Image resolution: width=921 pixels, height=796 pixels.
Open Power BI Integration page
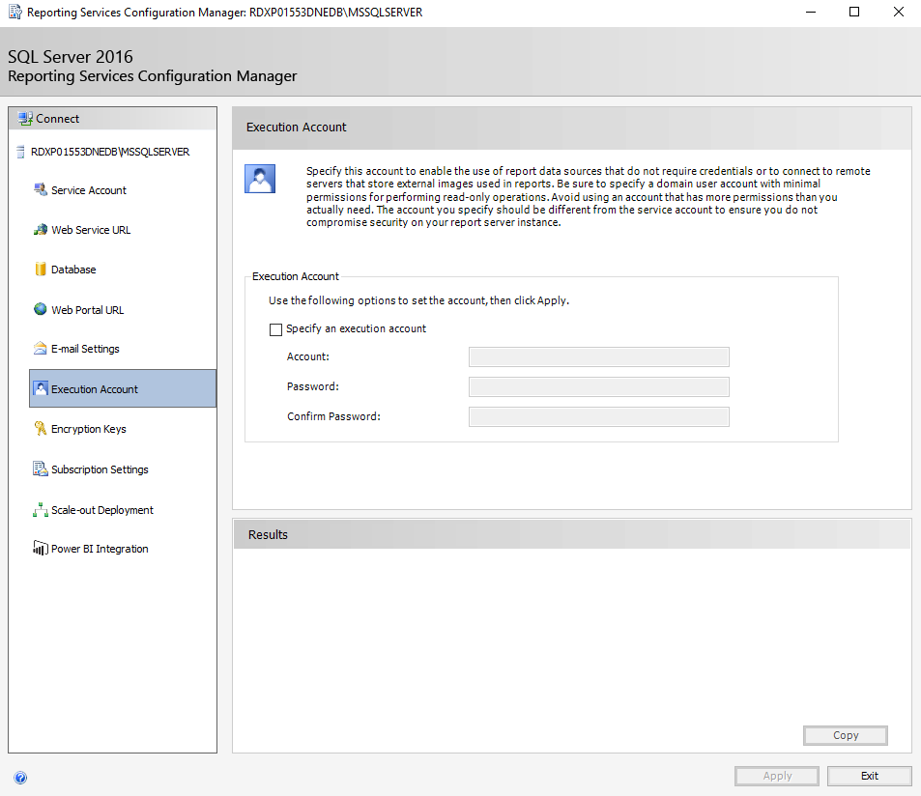pyautogui.click(x=100, y=549)
